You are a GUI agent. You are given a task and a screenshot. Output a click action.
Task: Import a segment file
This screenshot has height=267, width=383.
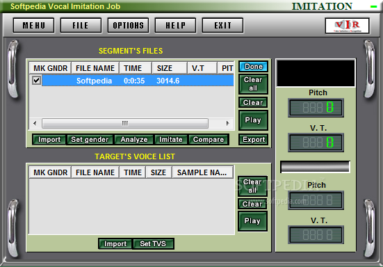49,140
